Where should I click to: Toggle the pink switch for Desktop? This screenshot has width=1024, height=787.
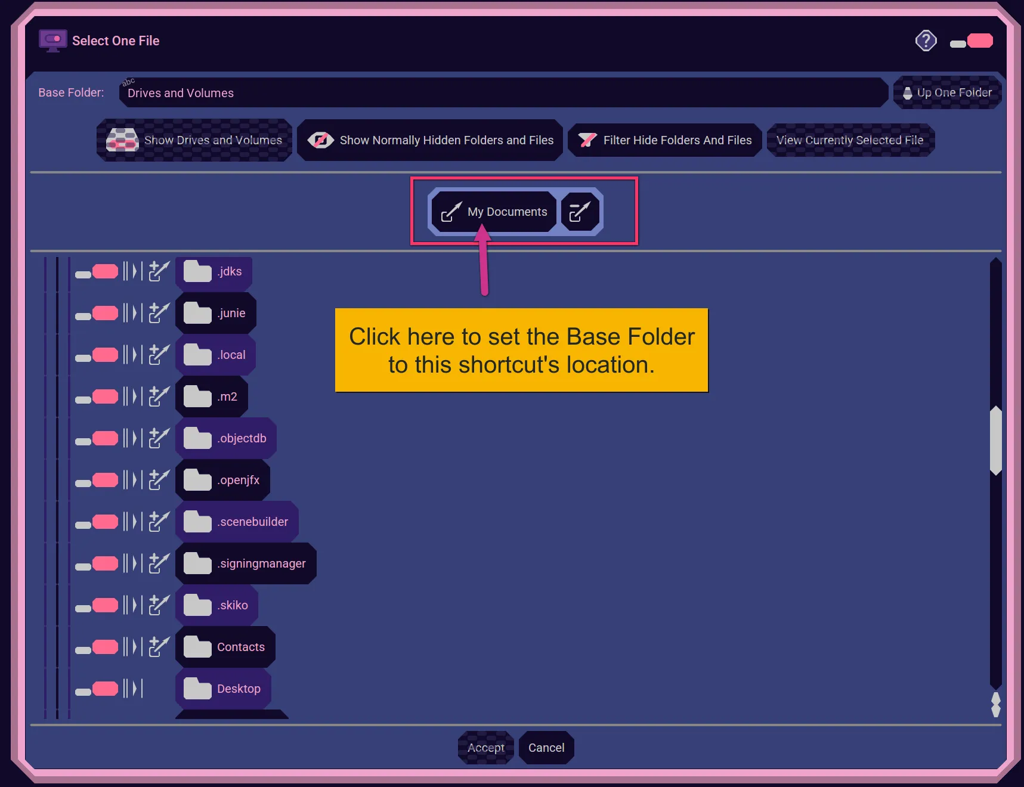coord(97,689)
